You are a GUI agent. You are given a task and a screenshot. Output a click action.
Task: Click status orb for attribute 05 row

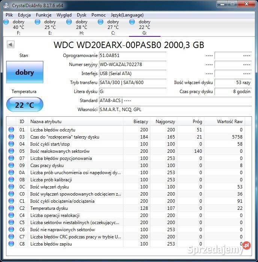pos(11,151)
